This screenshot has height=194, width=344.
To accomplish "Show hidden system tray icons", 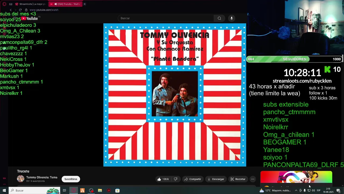I will click(x=296, y=190).
